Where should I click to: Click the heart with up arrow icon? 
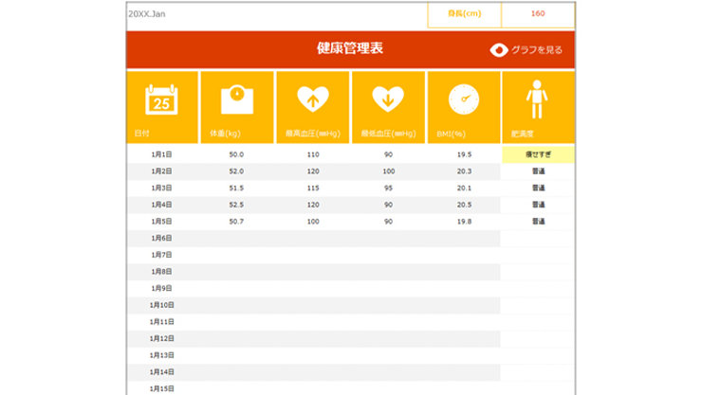click(x=313, y=99)
